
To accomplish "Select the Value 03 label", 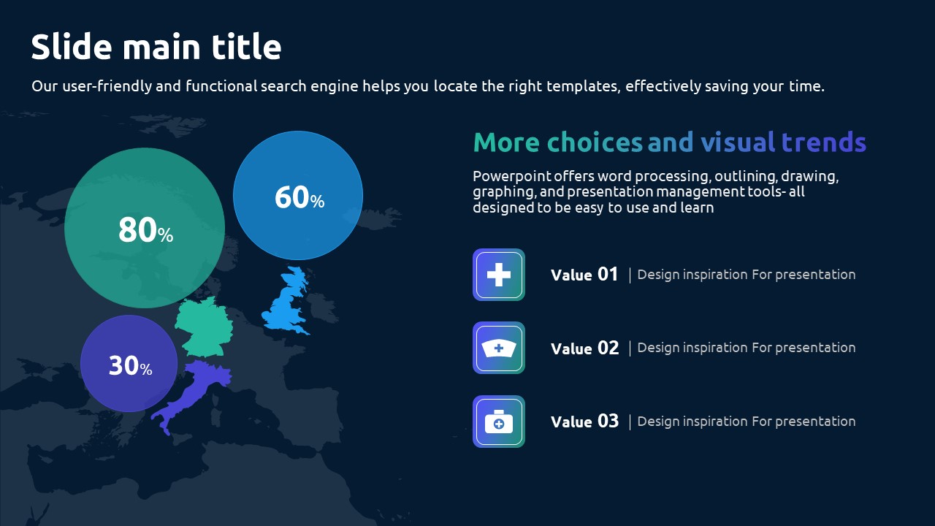I will (584, 422).
